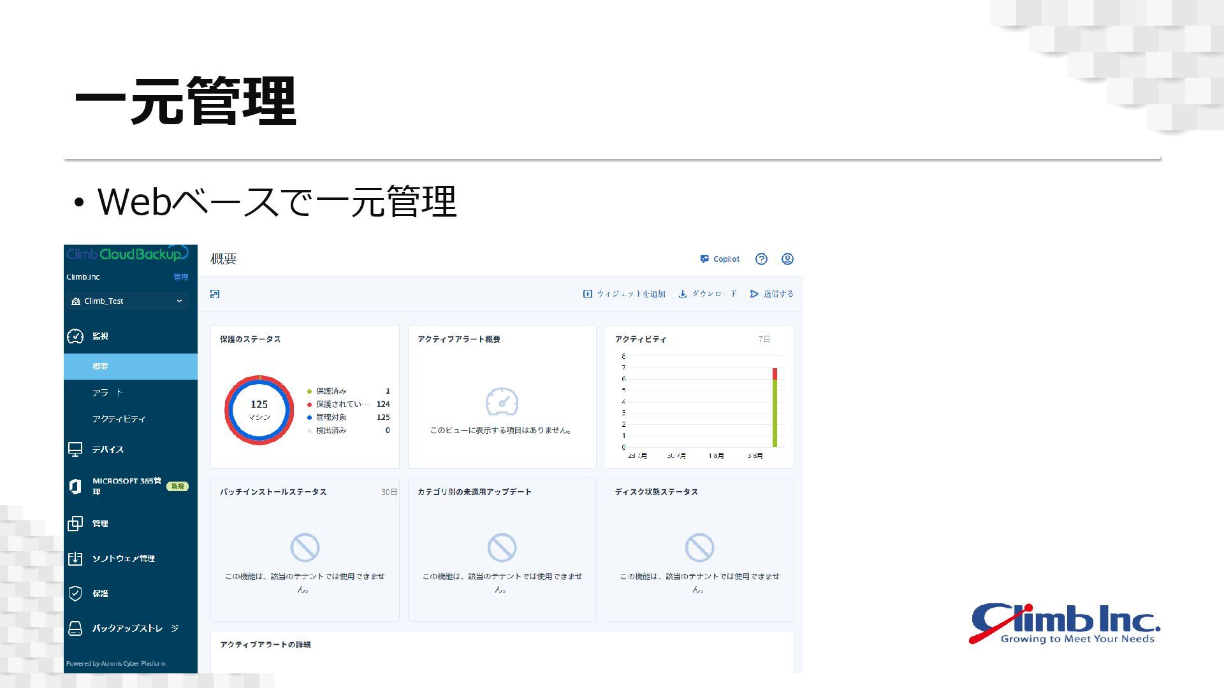Click the ソフトウェア管理 download icon
This screenshot has height=688, width=1224.
75,559
